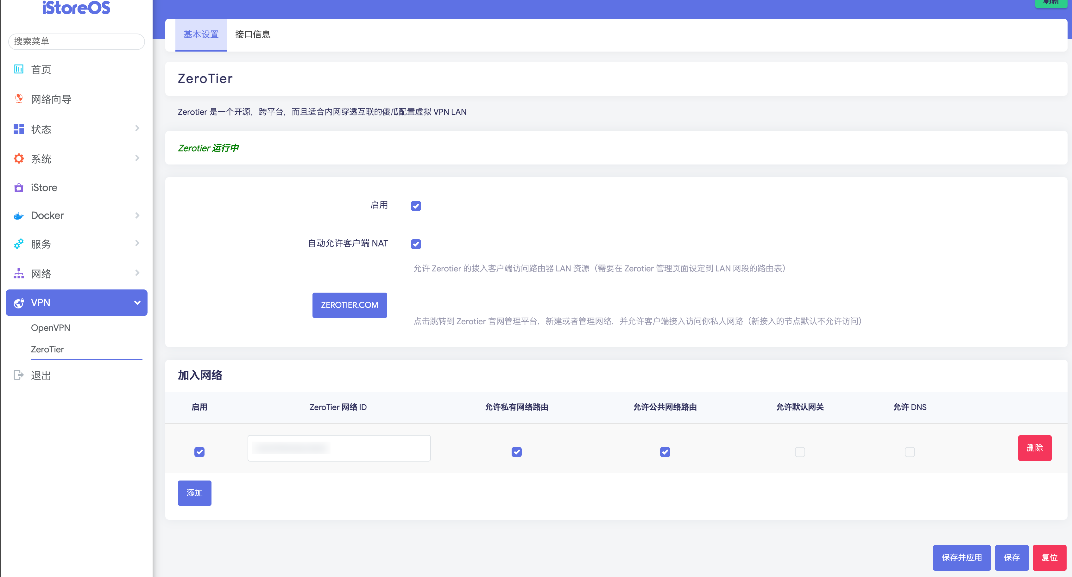This screenshot has height=577, width=1072.
Task: Expand the Docker menu chevron
Action: coord(137,215)
